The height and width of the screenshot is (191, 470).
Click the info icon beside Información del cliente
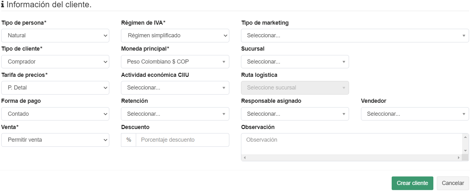(3, 5)
